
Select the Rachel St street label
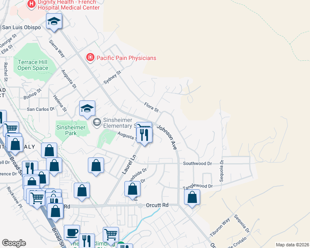pos(6,72)
